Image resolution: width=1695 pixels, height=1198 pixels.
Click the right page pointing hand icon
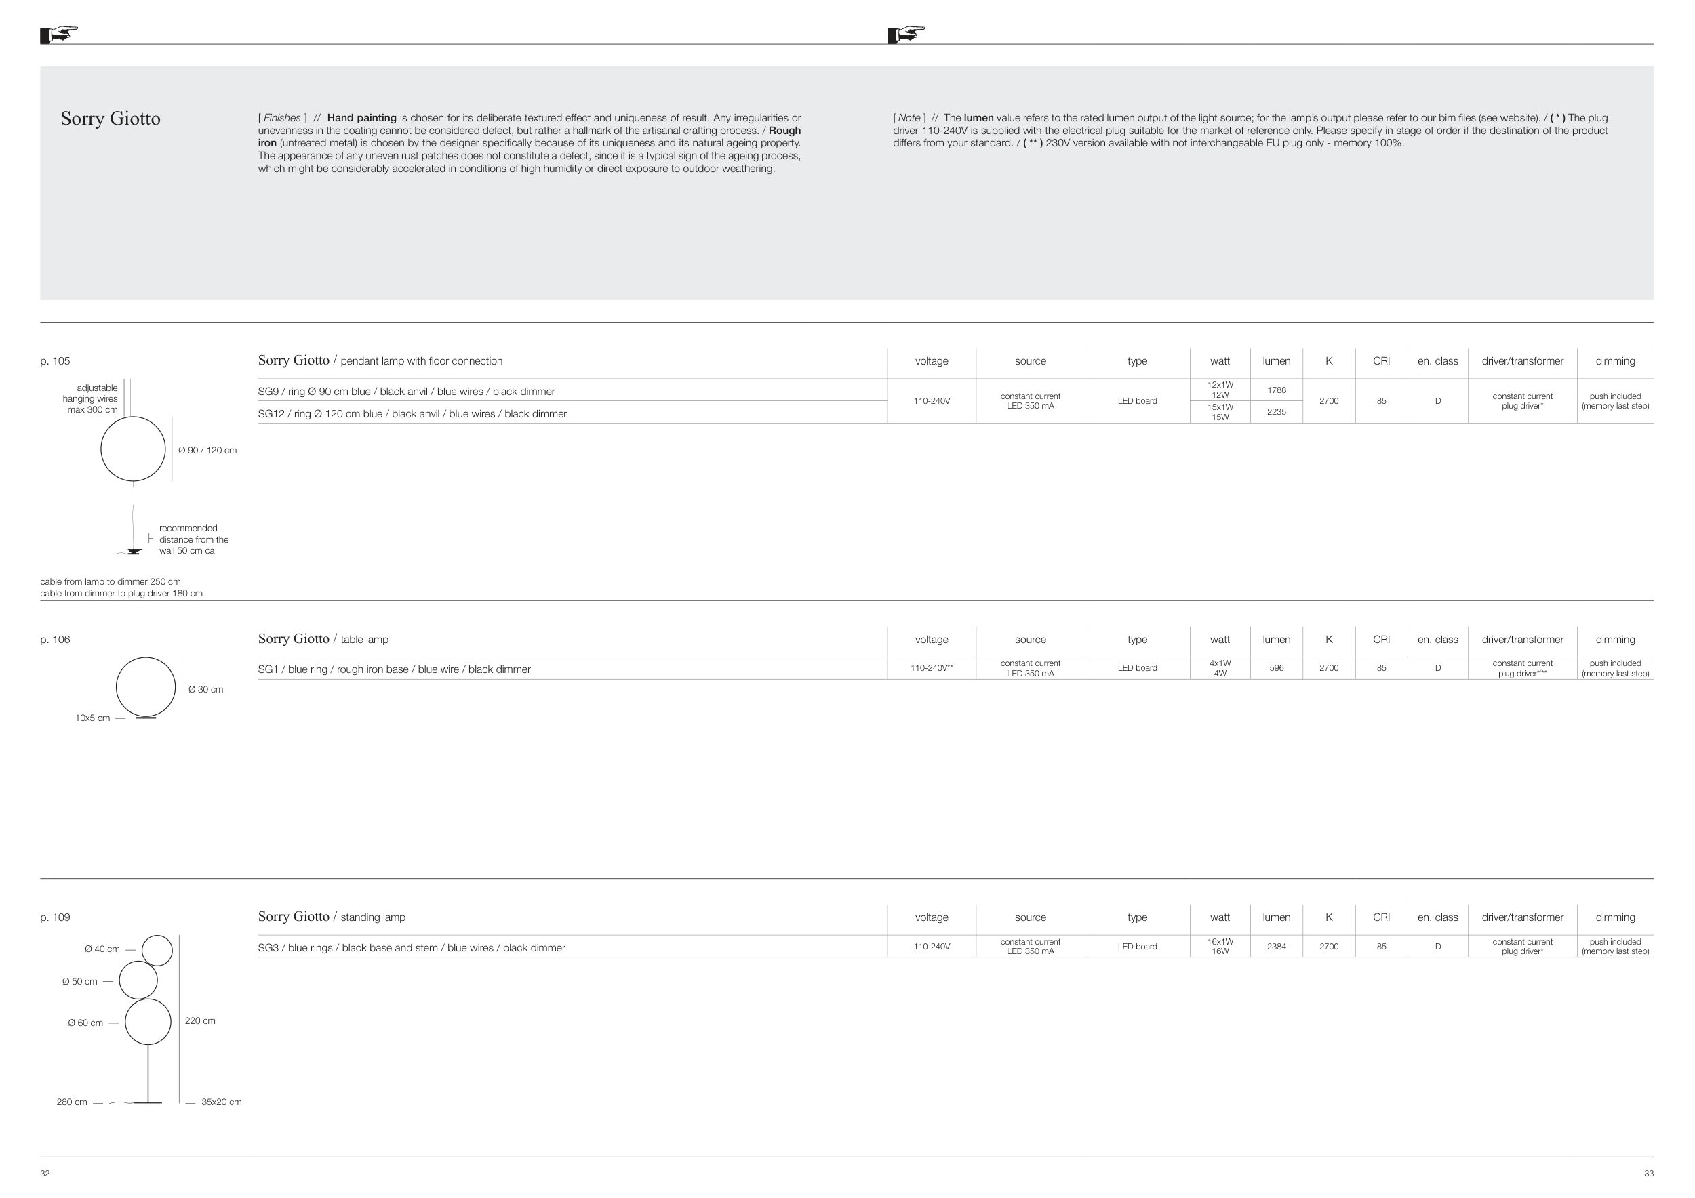906,35
